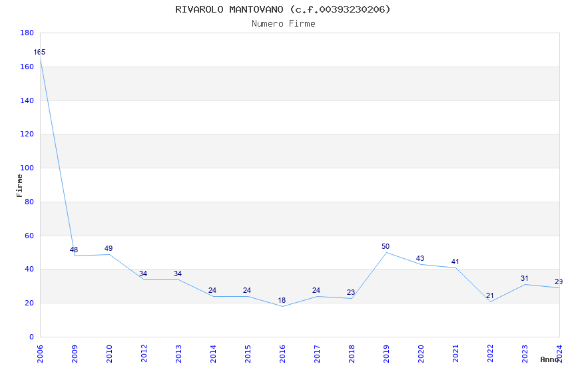The width and height of the screenshot is (566, 366).
Task: Select the 165 data point label
Action: click(x=39, y=52)
